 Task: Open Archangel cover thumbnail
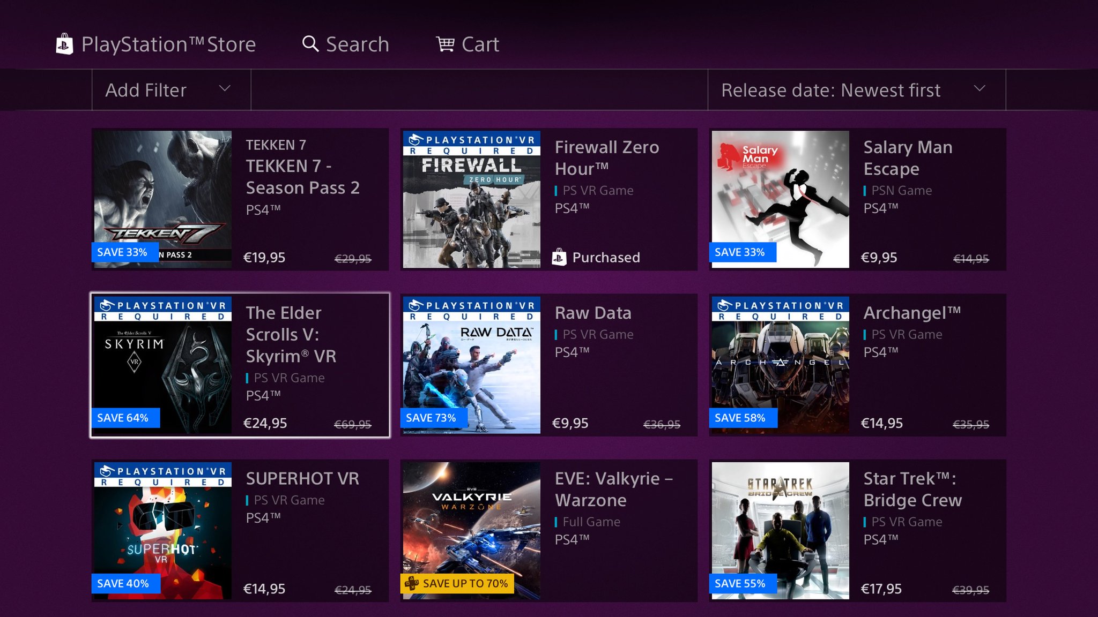[781, 365]
